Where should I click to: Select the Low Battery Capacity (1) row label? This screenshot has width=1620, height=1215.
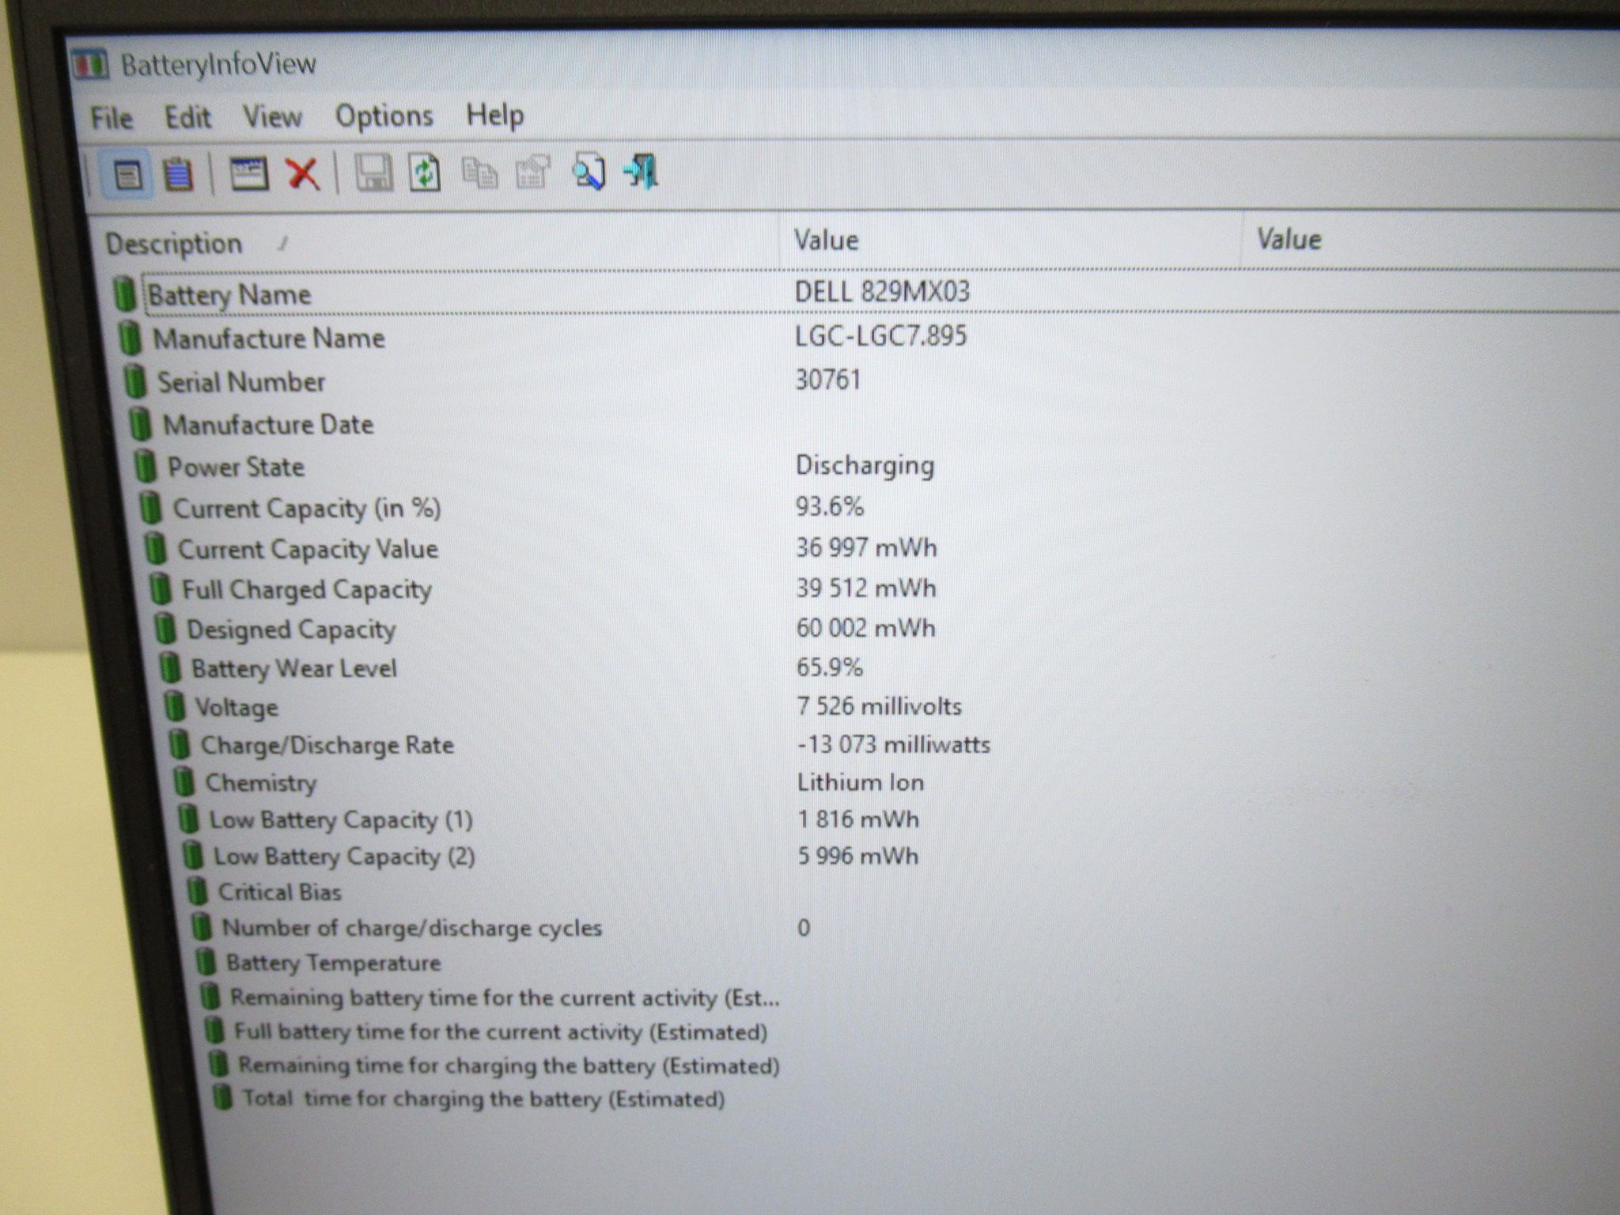[x=341, y=819]
